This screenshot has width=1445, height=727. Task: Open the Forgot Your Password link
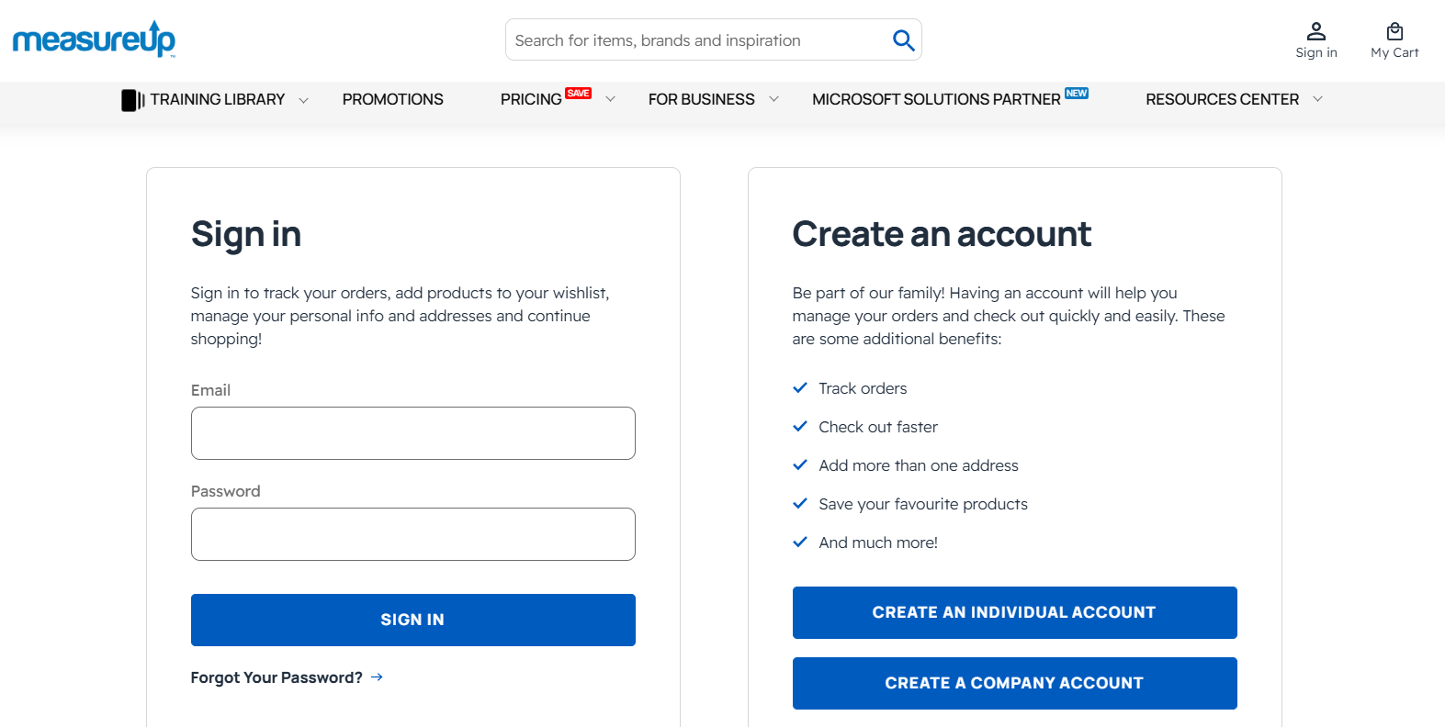(x=275, y=677)
